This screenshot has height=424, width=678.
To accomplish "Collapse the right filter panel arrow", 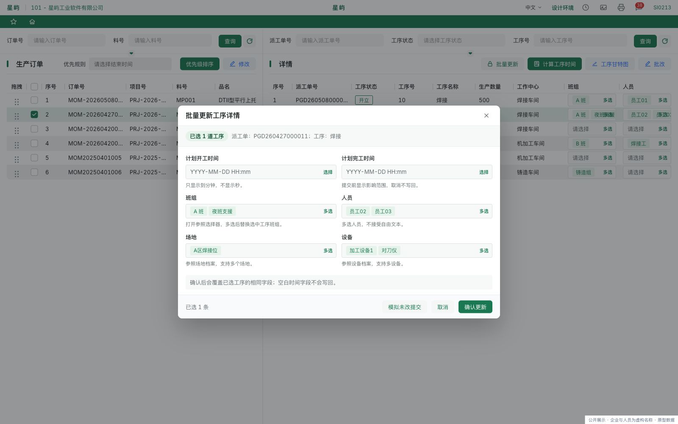I will point(470,53).
